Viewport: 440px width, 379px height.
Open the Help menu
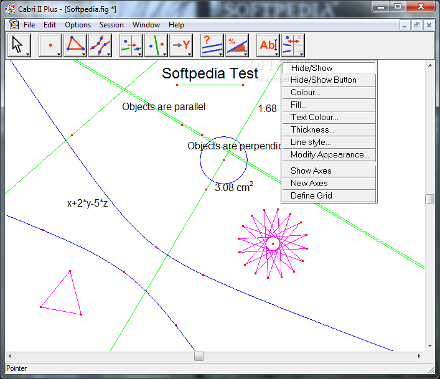click(x=176, y=25)
